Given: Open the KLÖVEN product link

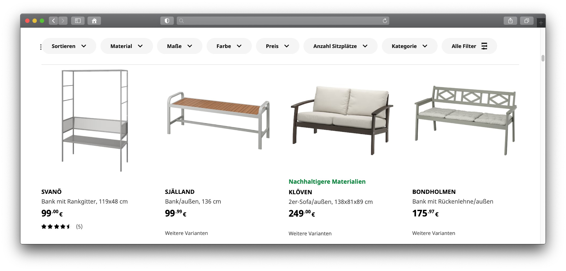Looking at the screenshot, I should pos(300,192).
